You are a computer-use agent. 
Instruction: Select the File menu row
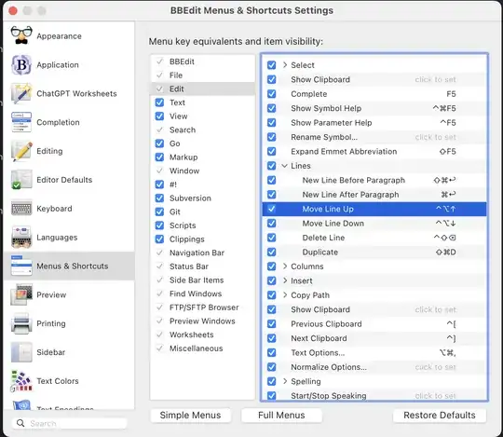202,75
